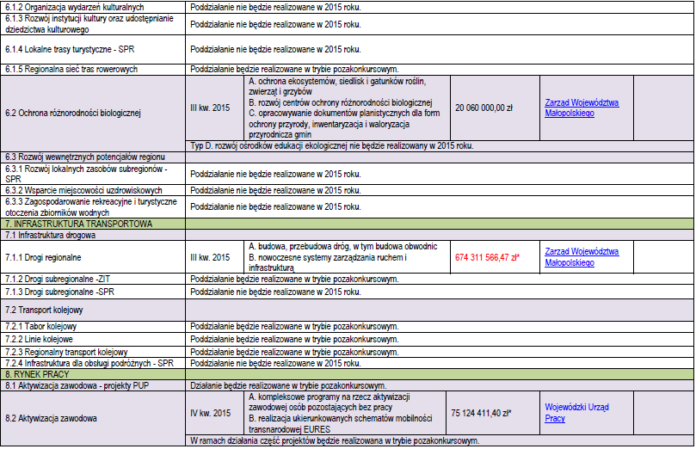Click row label 7.2.2 Linie kolejowe
Screen dimensions: 696x449
39,339
